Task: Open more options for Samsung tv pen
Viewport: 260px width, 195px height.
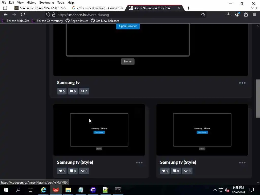Action: pos(242,83)
